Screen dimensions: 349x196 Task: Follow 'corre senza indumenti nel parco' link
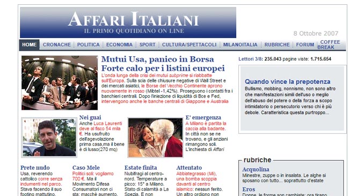41,182
